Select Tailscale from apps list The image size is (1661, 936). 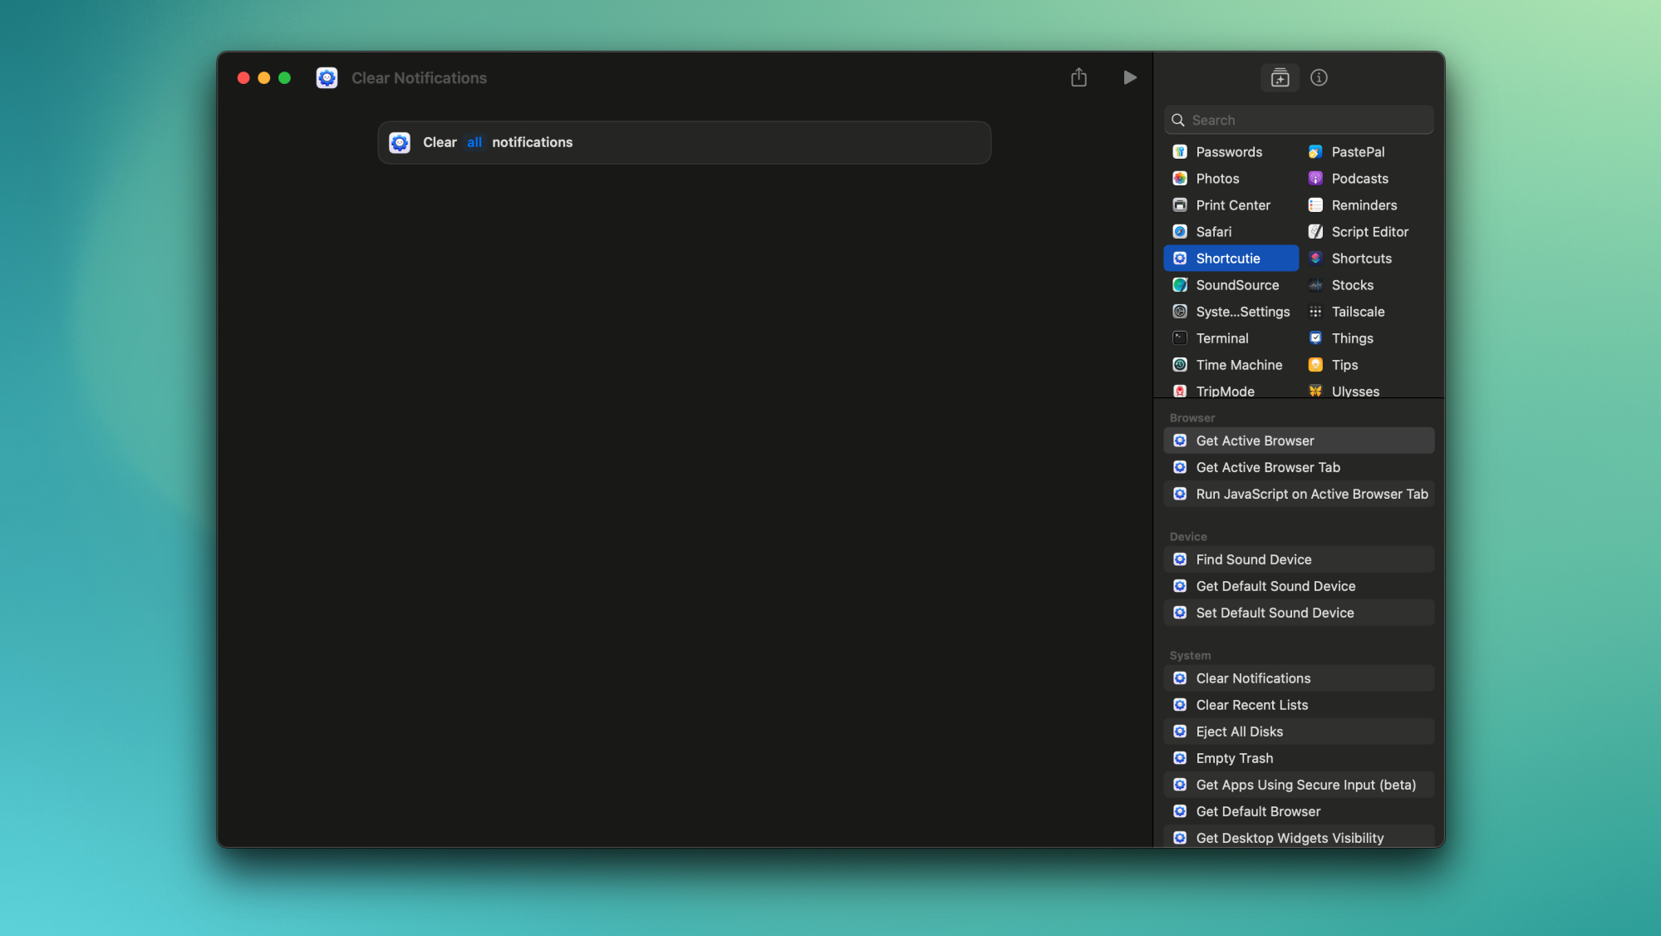(1358, 312)
